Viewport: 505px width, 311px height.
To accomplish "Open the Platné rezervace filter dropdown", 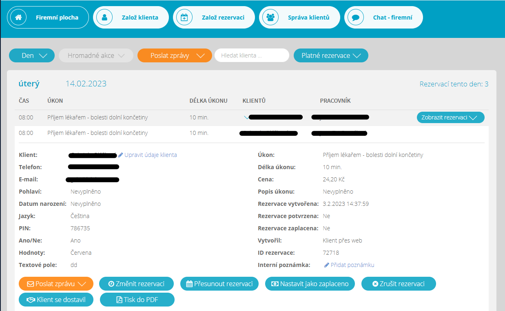I will point(331,55).
